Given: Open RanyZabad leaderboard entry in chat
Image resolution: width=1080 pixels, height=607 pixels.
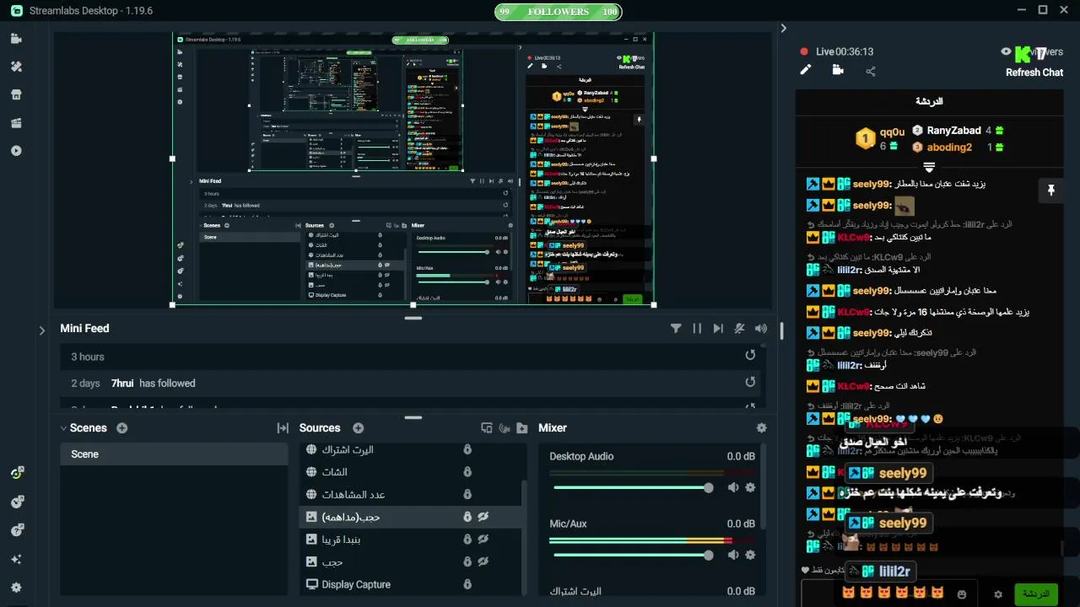Looking at the screenshot, I should click(958, 131).
